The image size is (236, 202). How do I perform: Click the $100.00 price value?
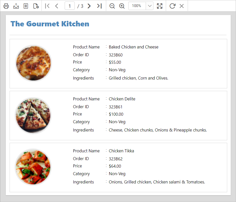(116, 114)
